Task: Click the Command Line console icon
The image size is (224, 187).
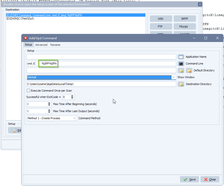Action: 181,64
